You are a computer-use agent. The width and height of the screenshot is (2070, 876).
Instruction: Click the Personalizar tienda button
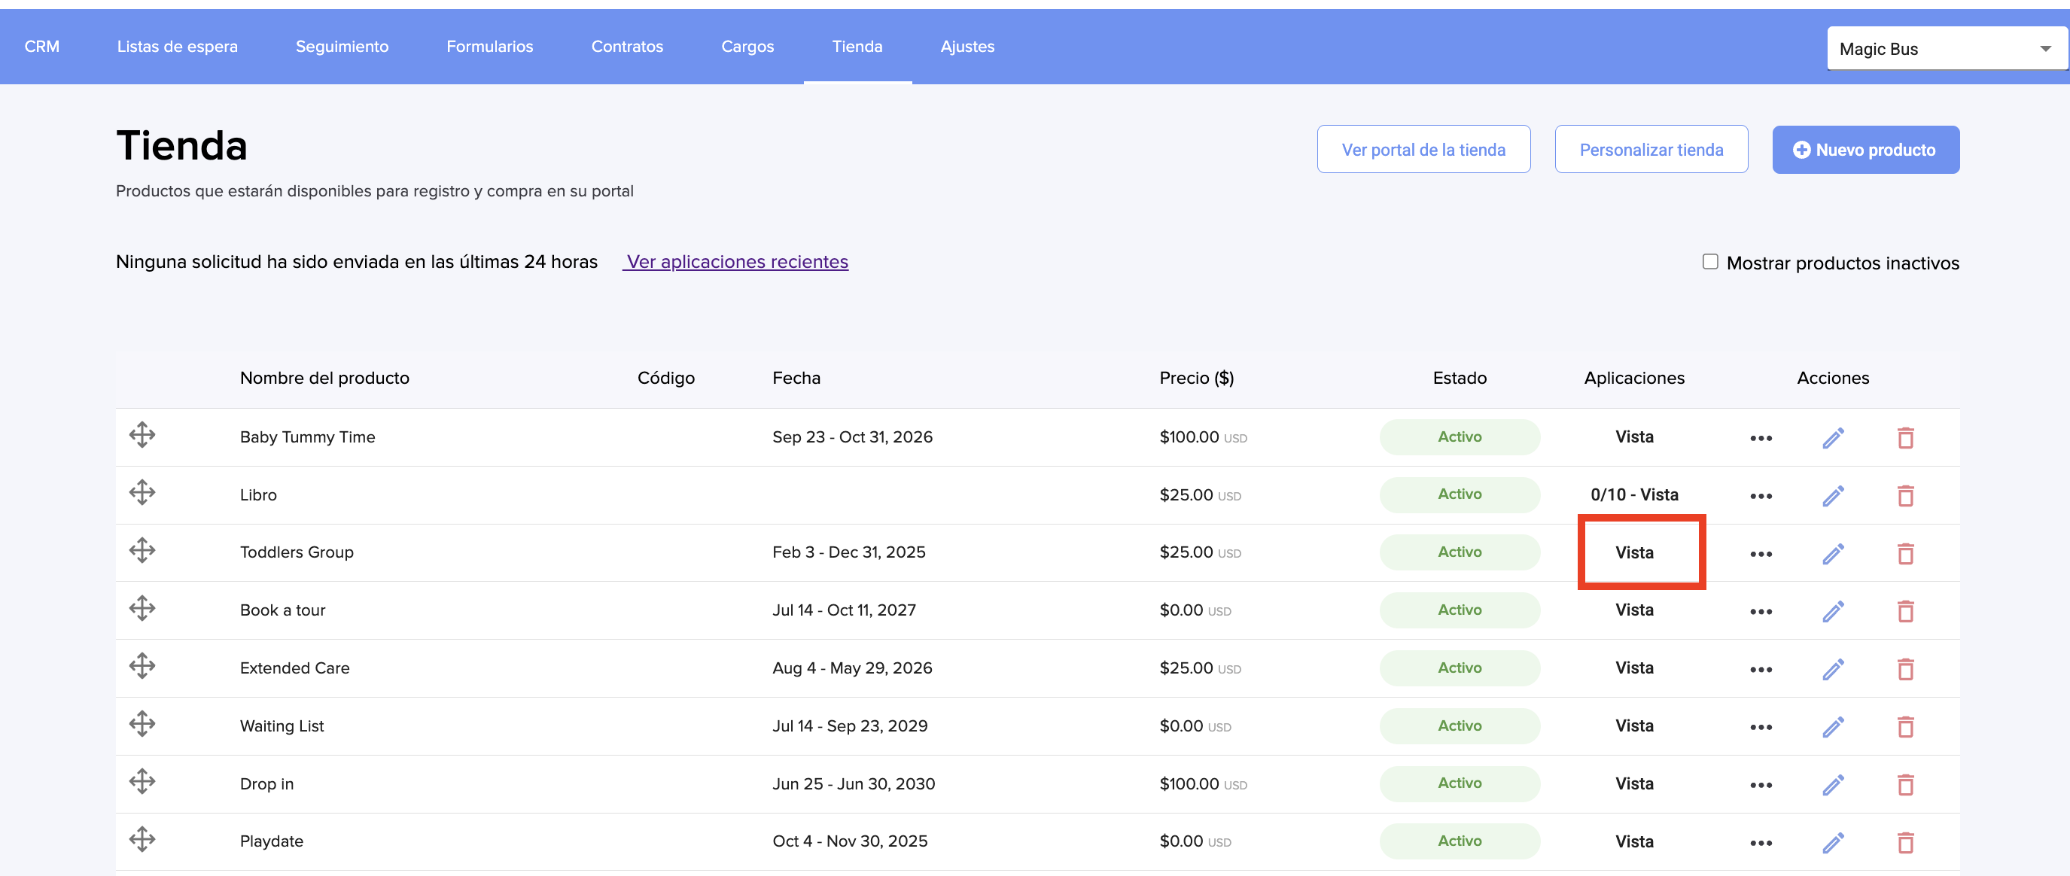[1651, 150]
